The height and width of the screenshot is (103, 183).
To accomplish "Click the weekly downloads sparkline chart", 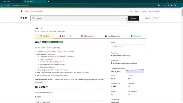I will [x=135, y=71].
